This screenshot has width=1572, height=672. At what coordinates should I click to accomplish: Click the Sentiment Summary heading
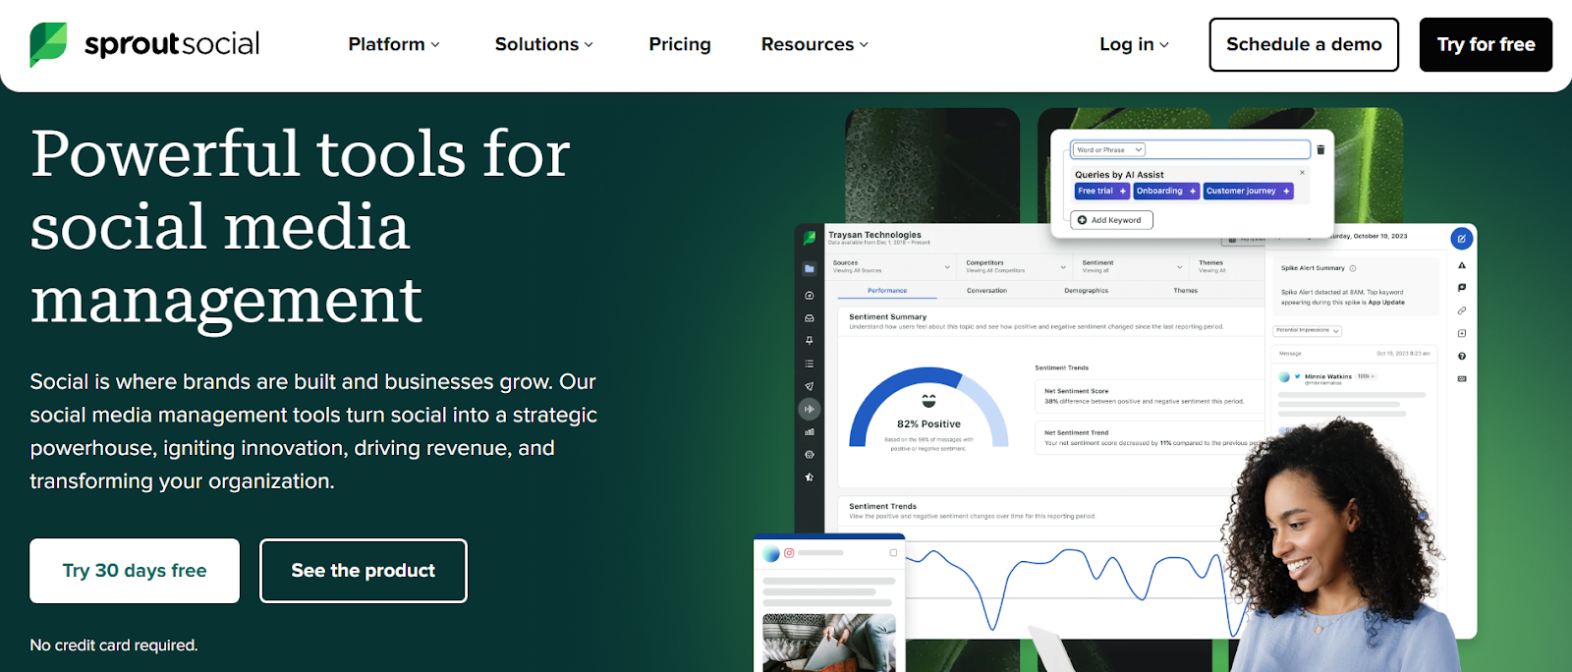pyautogui.click(x=887, y=317)
